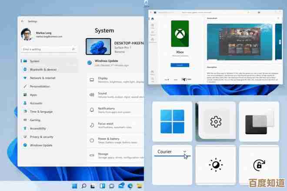This screenshot has width=287, height=191.
Task: Select Bluetooth & devices in Settings sidebar
Action: point(43,69)
